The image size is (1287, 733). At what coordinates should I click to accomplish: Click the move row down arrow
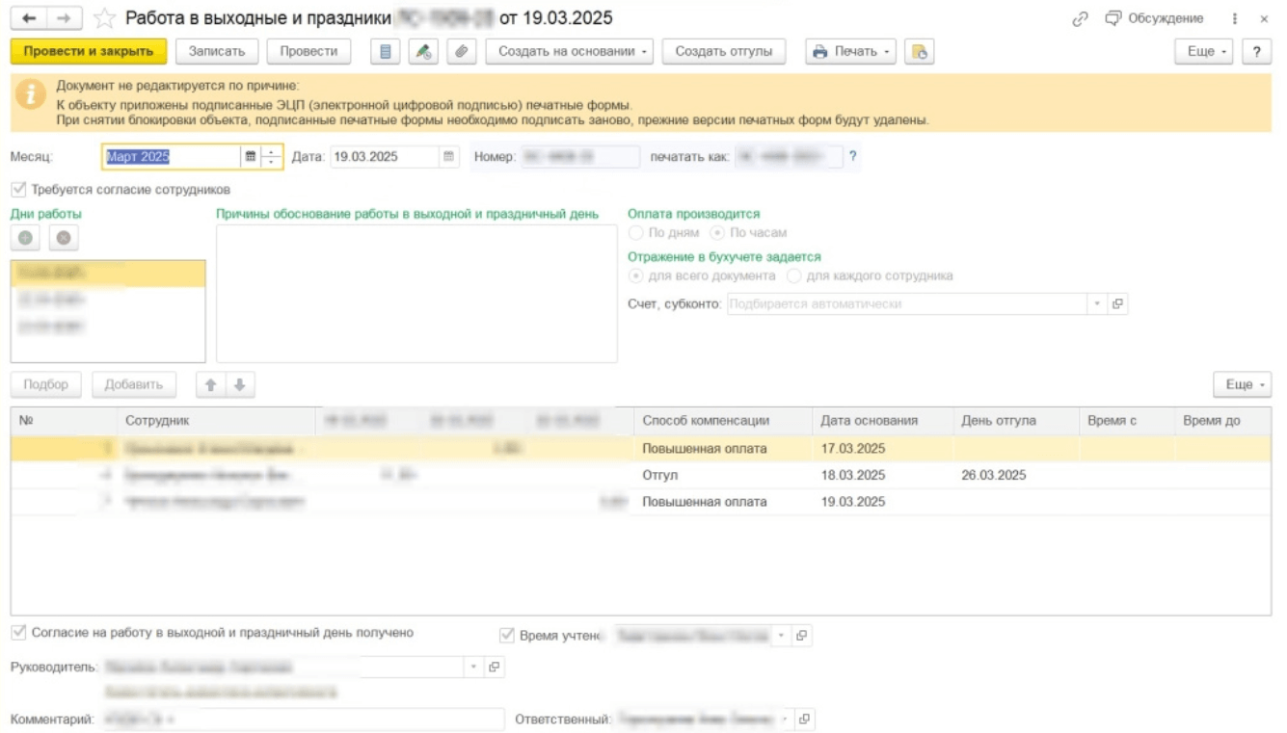[239, 385]
